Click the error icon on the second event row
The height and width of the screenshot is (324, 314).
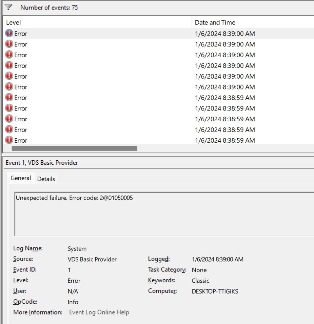8,44
